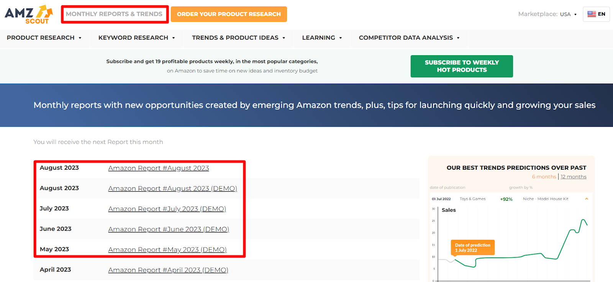Click the Sales chart title
The height and width of the screenshot is (282, 613).
[x=449, y=210]
